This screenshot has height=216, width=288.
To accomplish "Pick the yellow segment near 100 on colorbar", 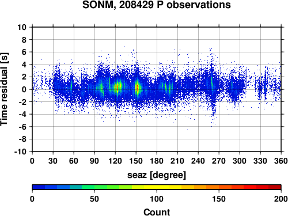I will (x=157, y=187).
